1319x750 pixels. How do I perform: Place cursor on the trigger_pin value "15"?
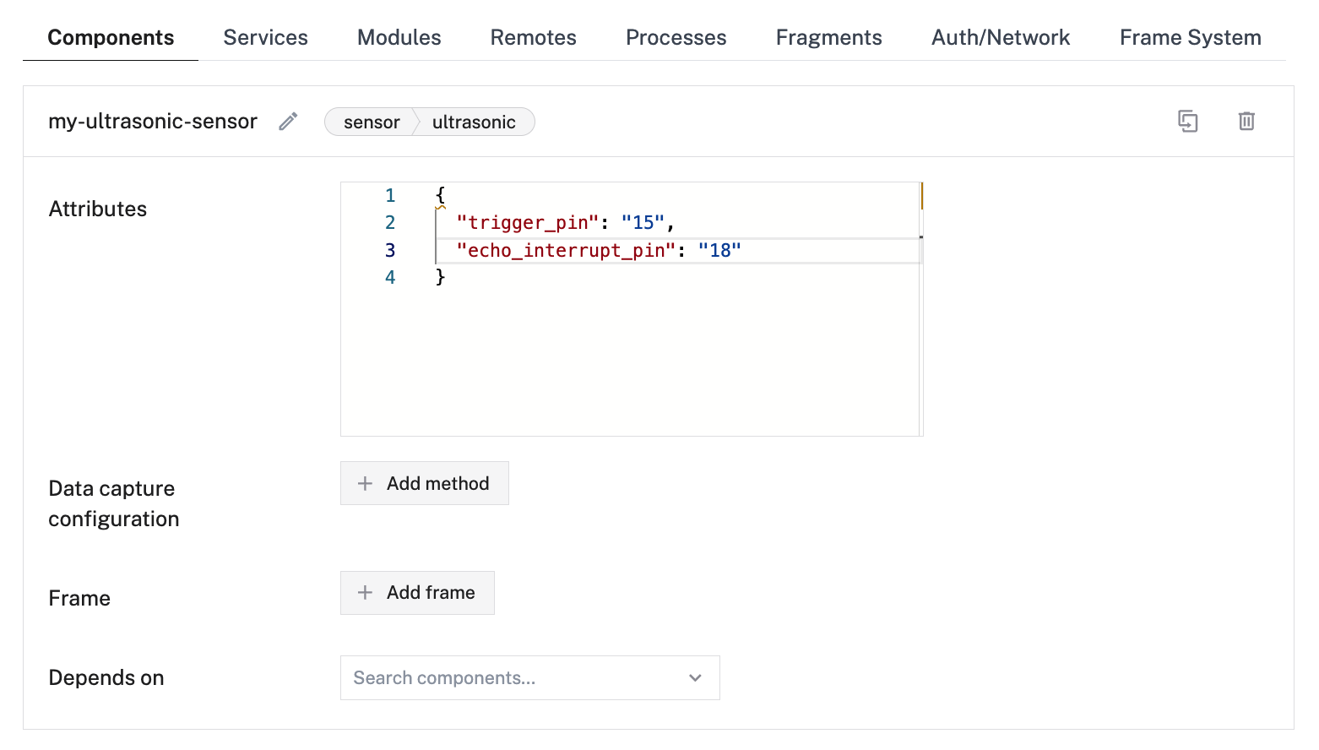pos(643,223)
